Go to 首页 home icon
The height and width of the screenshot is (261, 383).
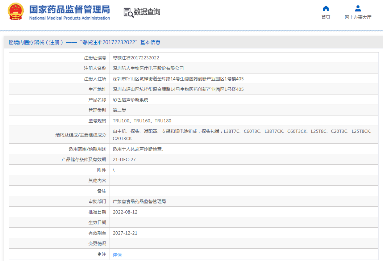326,9
